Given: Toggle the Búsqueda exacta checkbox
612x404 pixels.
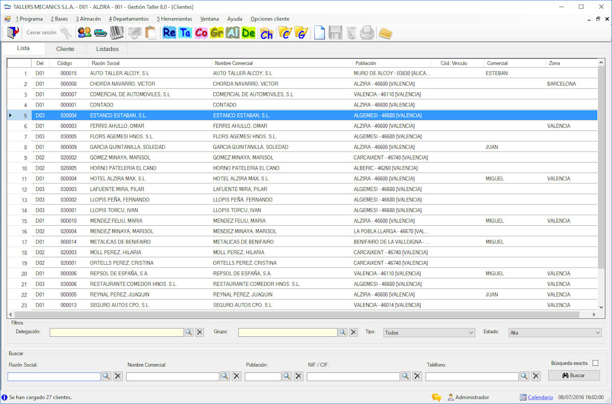Looking at the screenshot, I should (x=595, y=363).
